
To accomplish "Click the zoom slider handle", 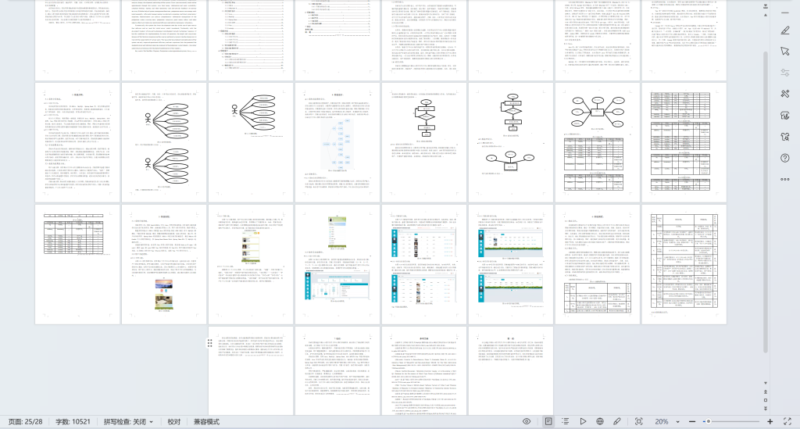I will (708, 421).
